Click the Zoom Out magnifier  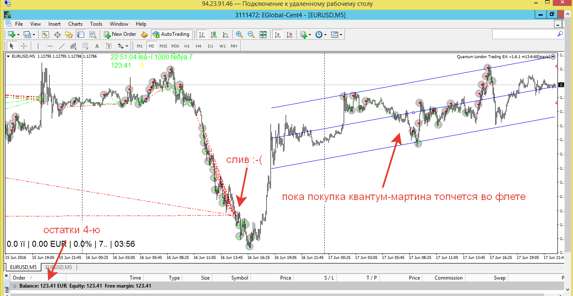[x=251, y=35]
